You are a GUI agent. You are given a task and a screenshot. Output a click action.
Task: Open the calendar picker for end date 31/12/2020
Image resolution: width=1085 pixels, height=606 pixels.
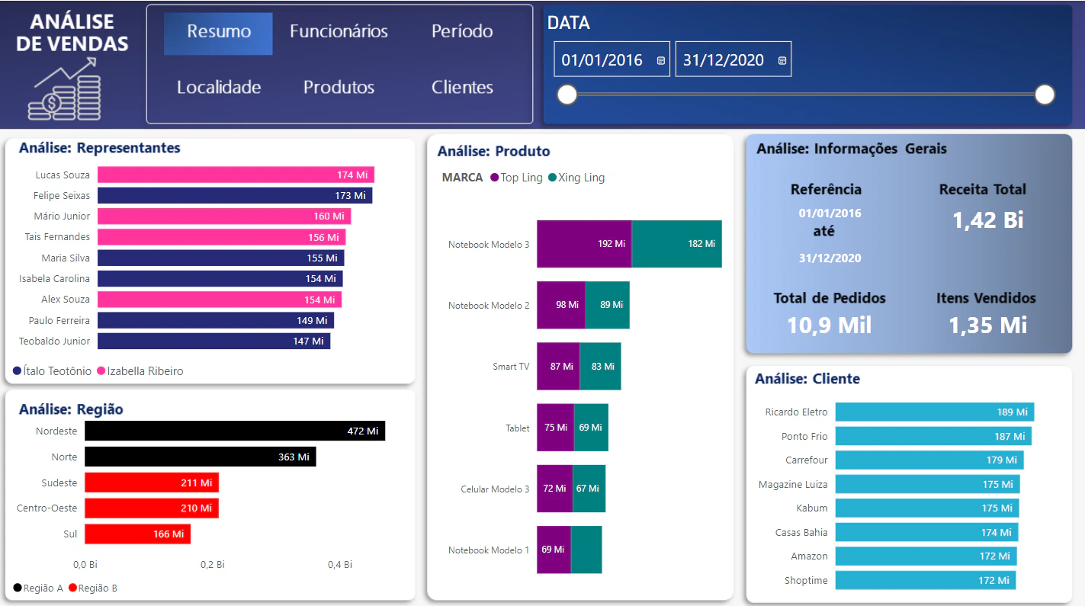coord(782,60)
